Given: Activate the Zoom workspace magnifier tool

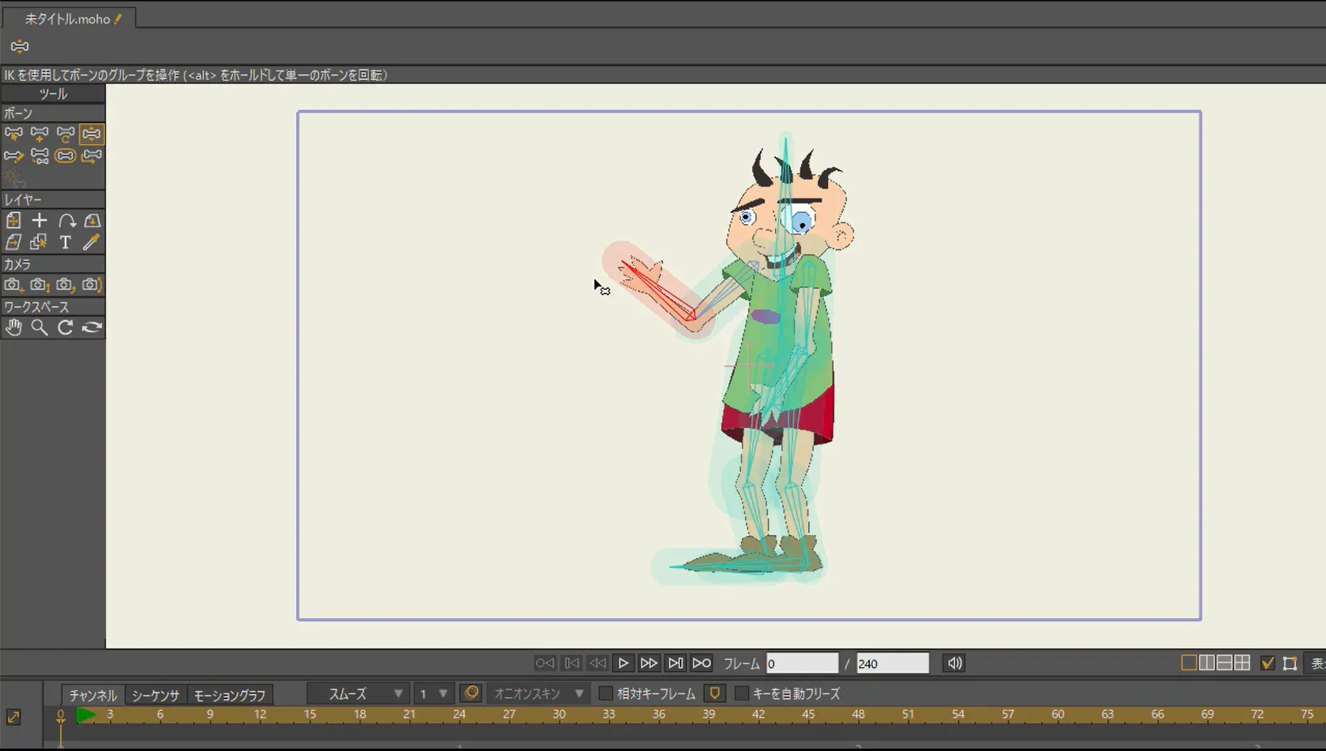Looking at the screenshot, I should 40,328.
